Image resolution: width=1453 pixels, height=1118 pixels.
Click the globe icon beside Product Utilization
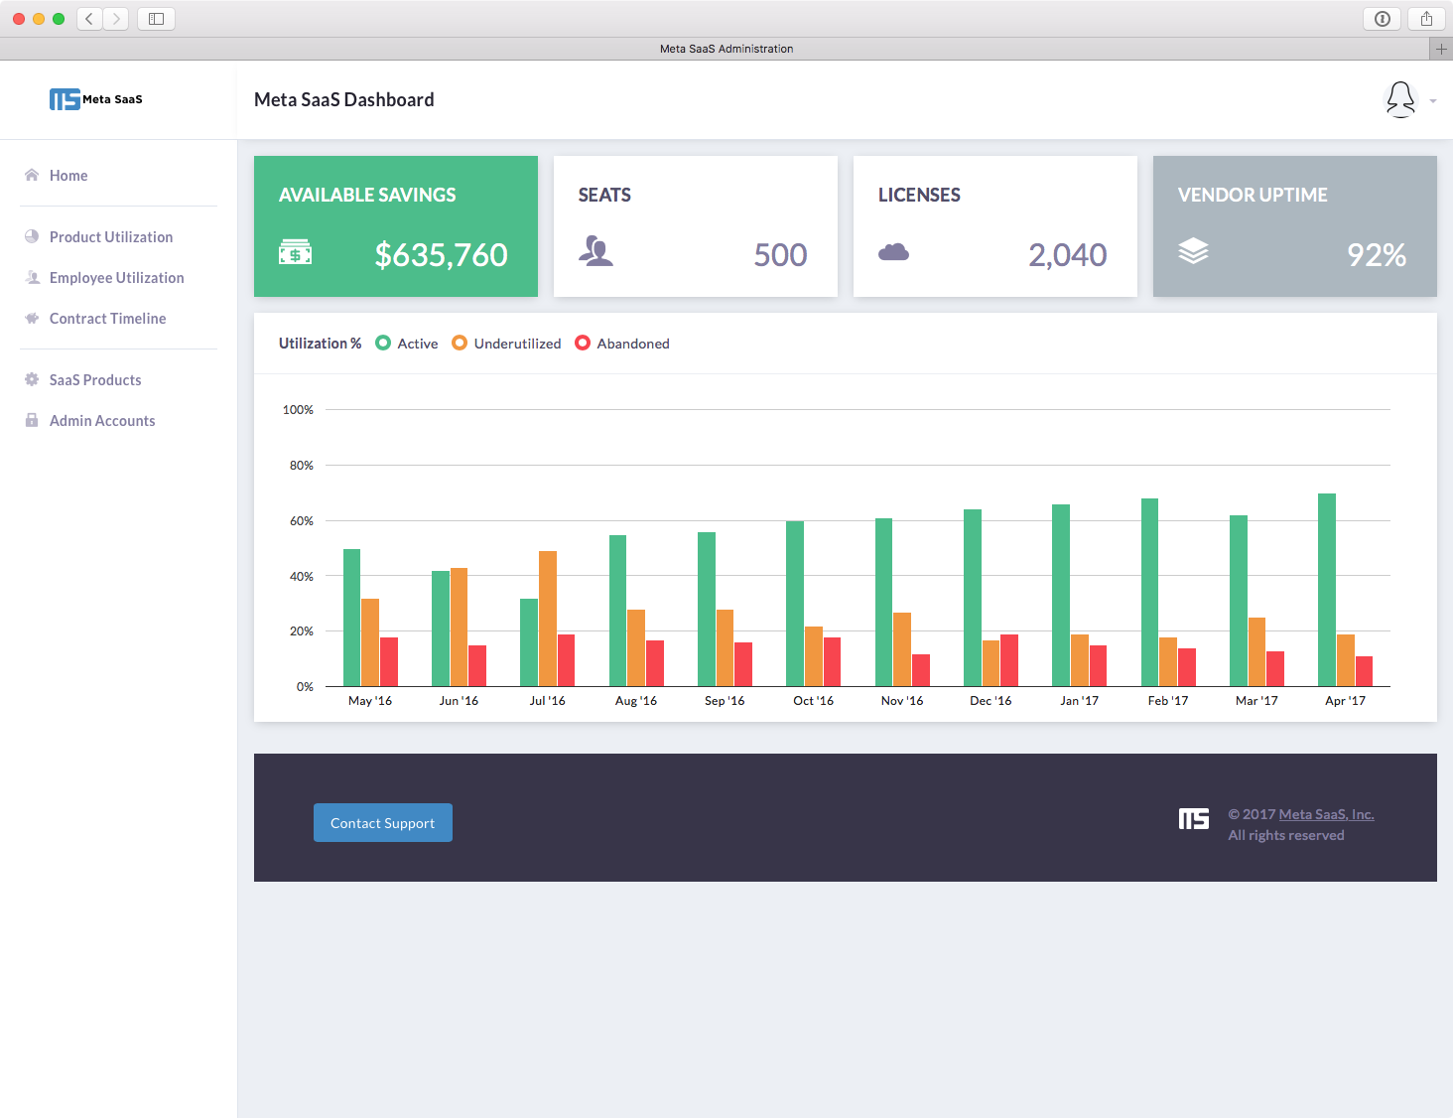pyautogui.click(x=32, y=236)
